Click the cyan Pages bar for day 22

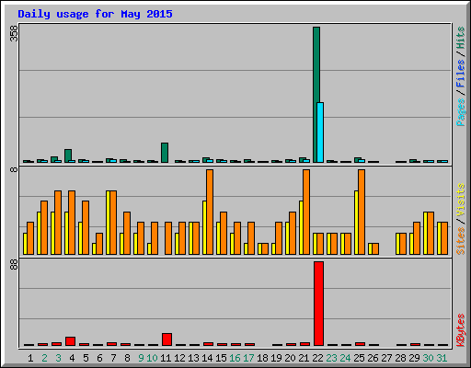320,132
